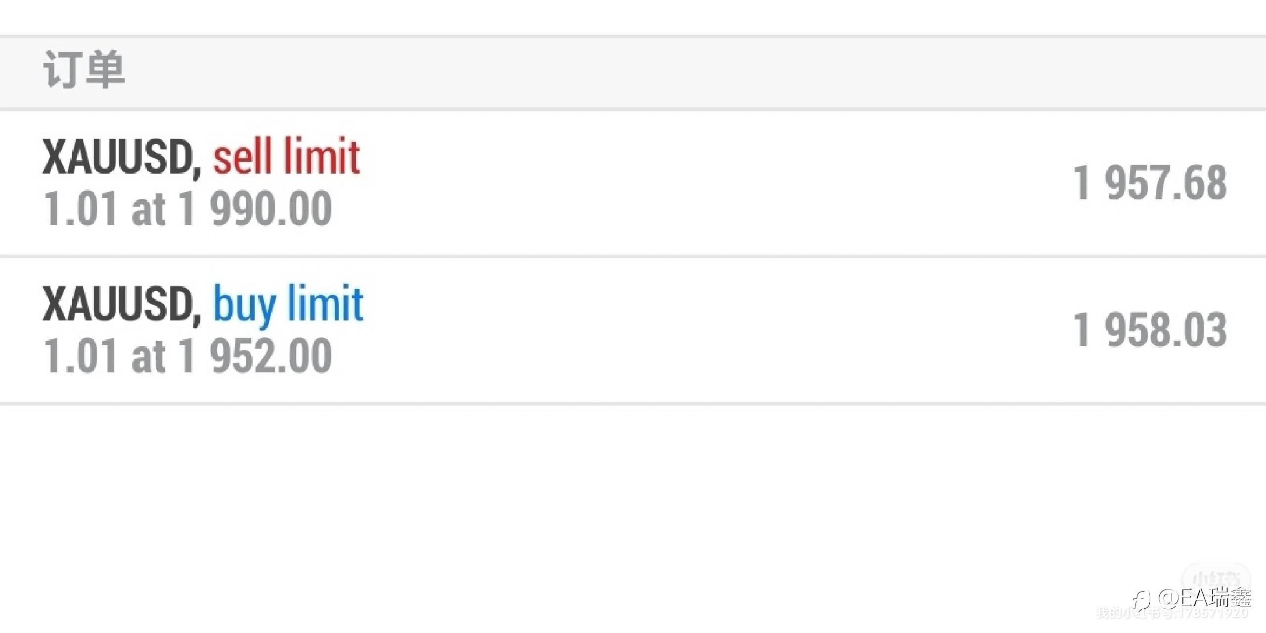Click the 1 958.03 current price
Viewport: 1266px width, 633px height.
coord(1150,330)
